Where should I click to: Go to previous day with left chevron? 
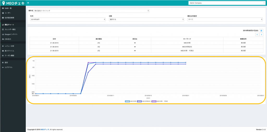[257, 35]
